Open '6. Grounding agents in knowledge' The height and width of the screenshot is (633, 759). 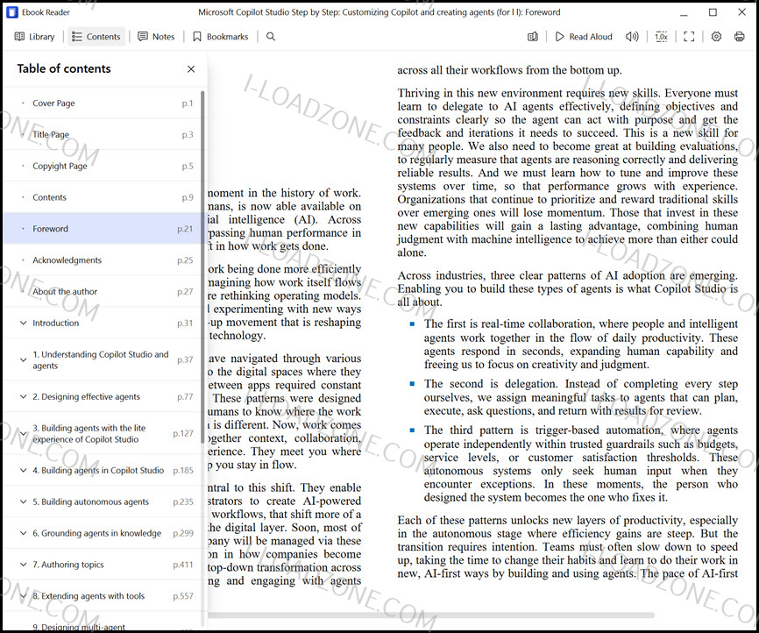pos(96,533)
